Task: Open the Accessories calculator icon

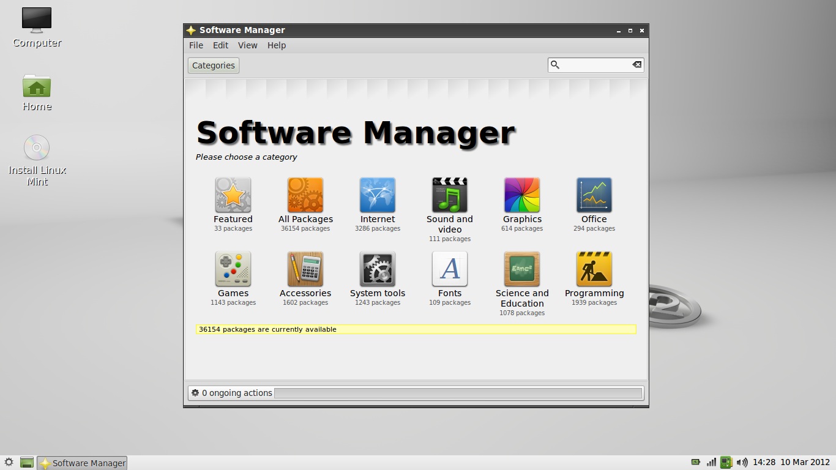Action: point(305,269)
